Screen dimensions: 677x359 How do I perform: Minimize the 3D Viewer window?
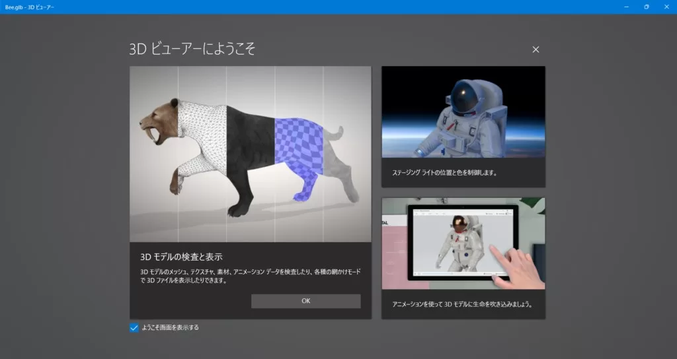625,7
